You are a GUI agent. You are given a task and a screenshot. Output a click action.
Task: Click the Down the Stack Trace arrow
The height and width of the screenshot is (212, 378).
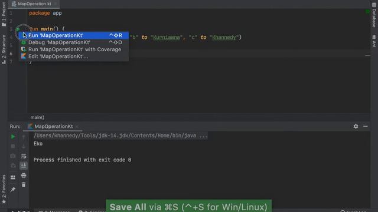24,146
